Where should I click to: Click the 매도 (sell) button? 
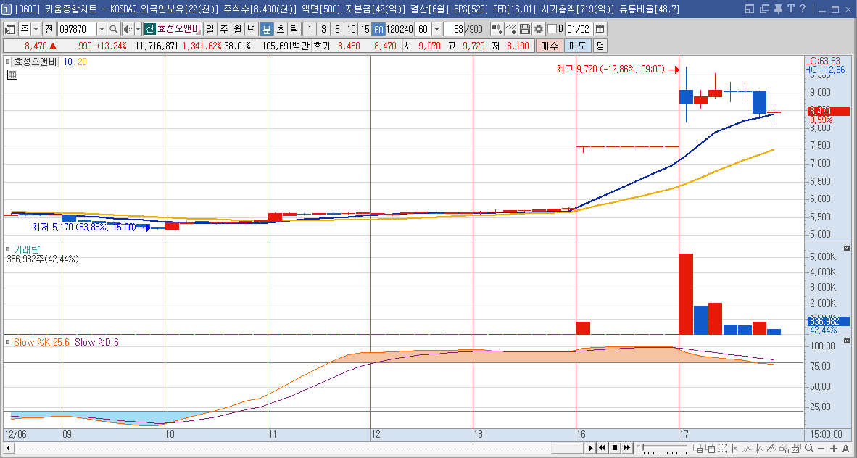pyautogui.click(x=578, y=46)
